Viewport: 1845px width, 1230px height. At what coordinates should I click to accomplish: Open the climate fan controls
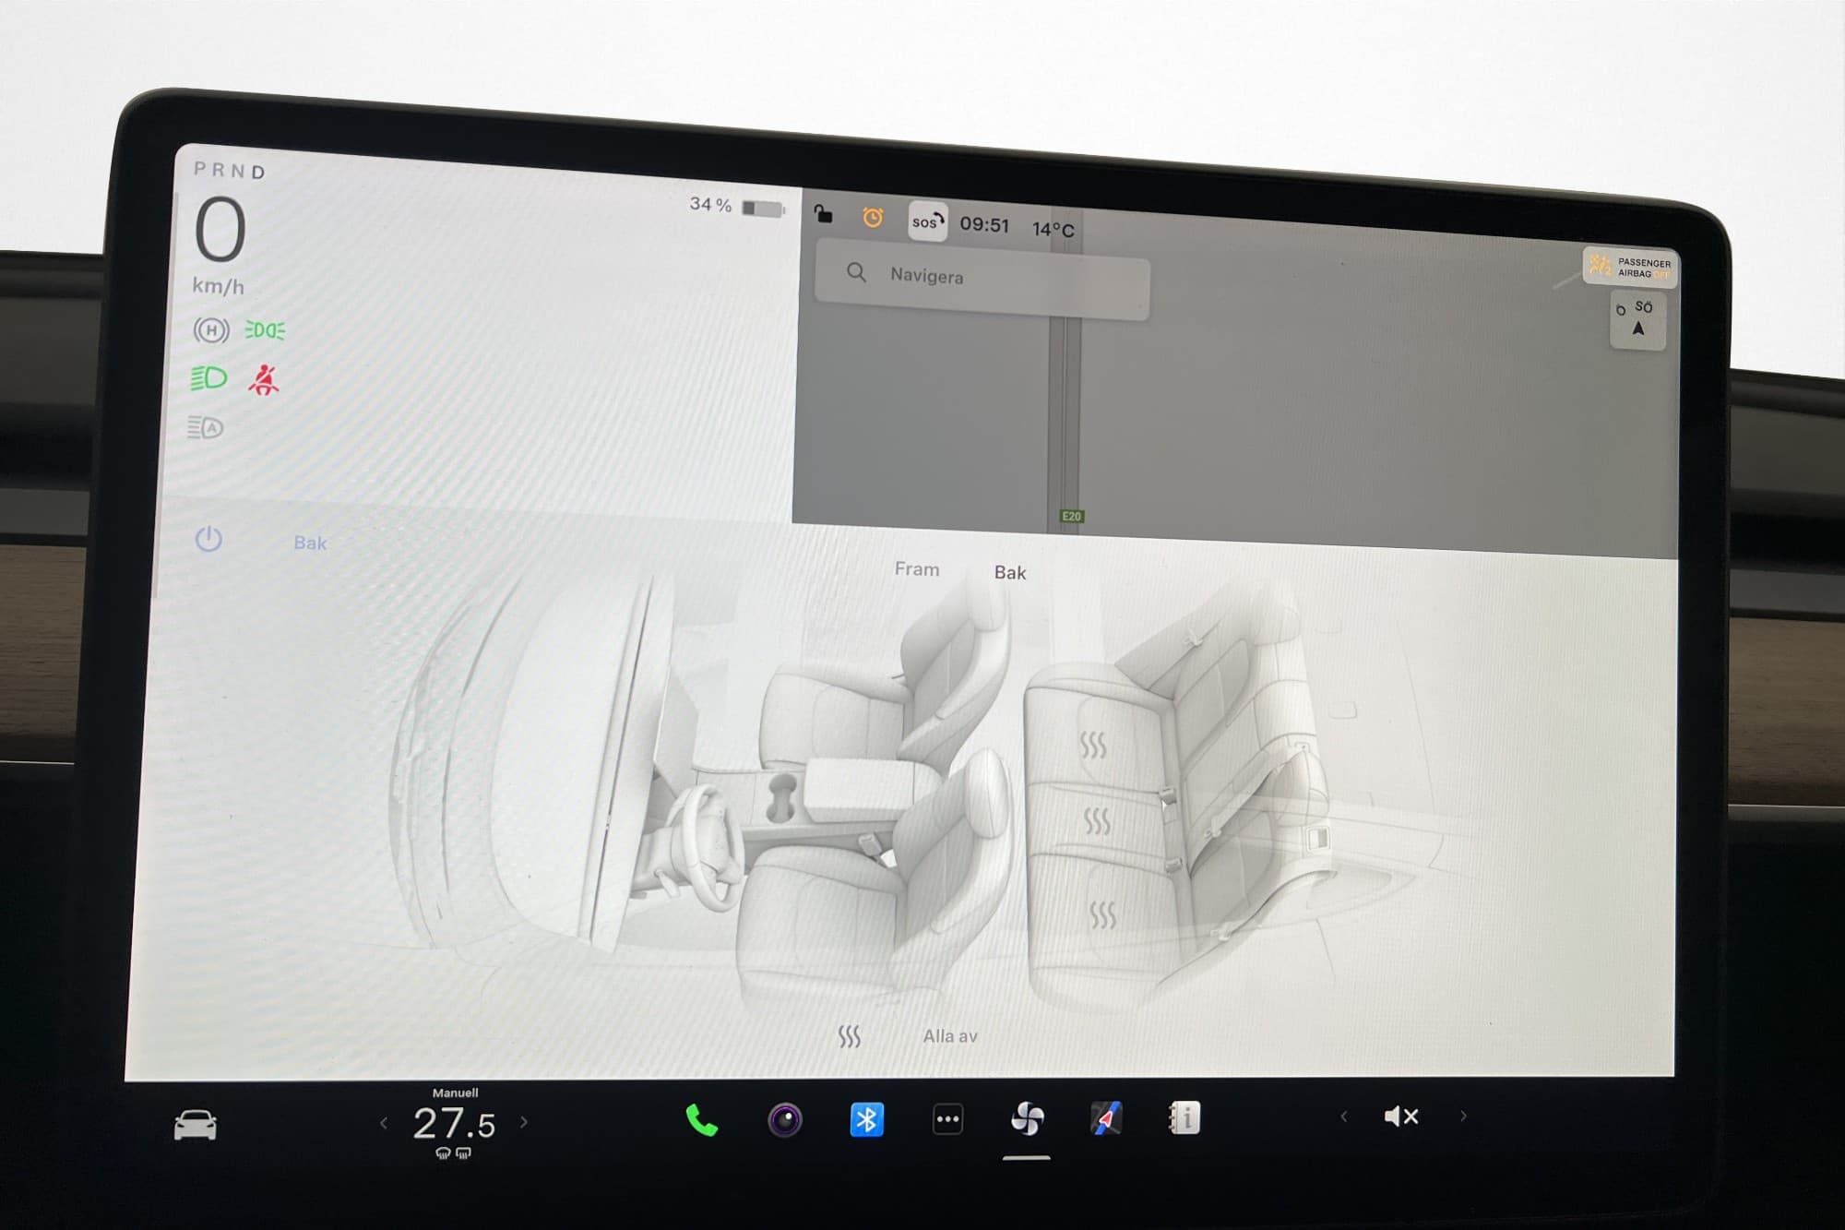pyautogui.click(x=1027, y=1119)
